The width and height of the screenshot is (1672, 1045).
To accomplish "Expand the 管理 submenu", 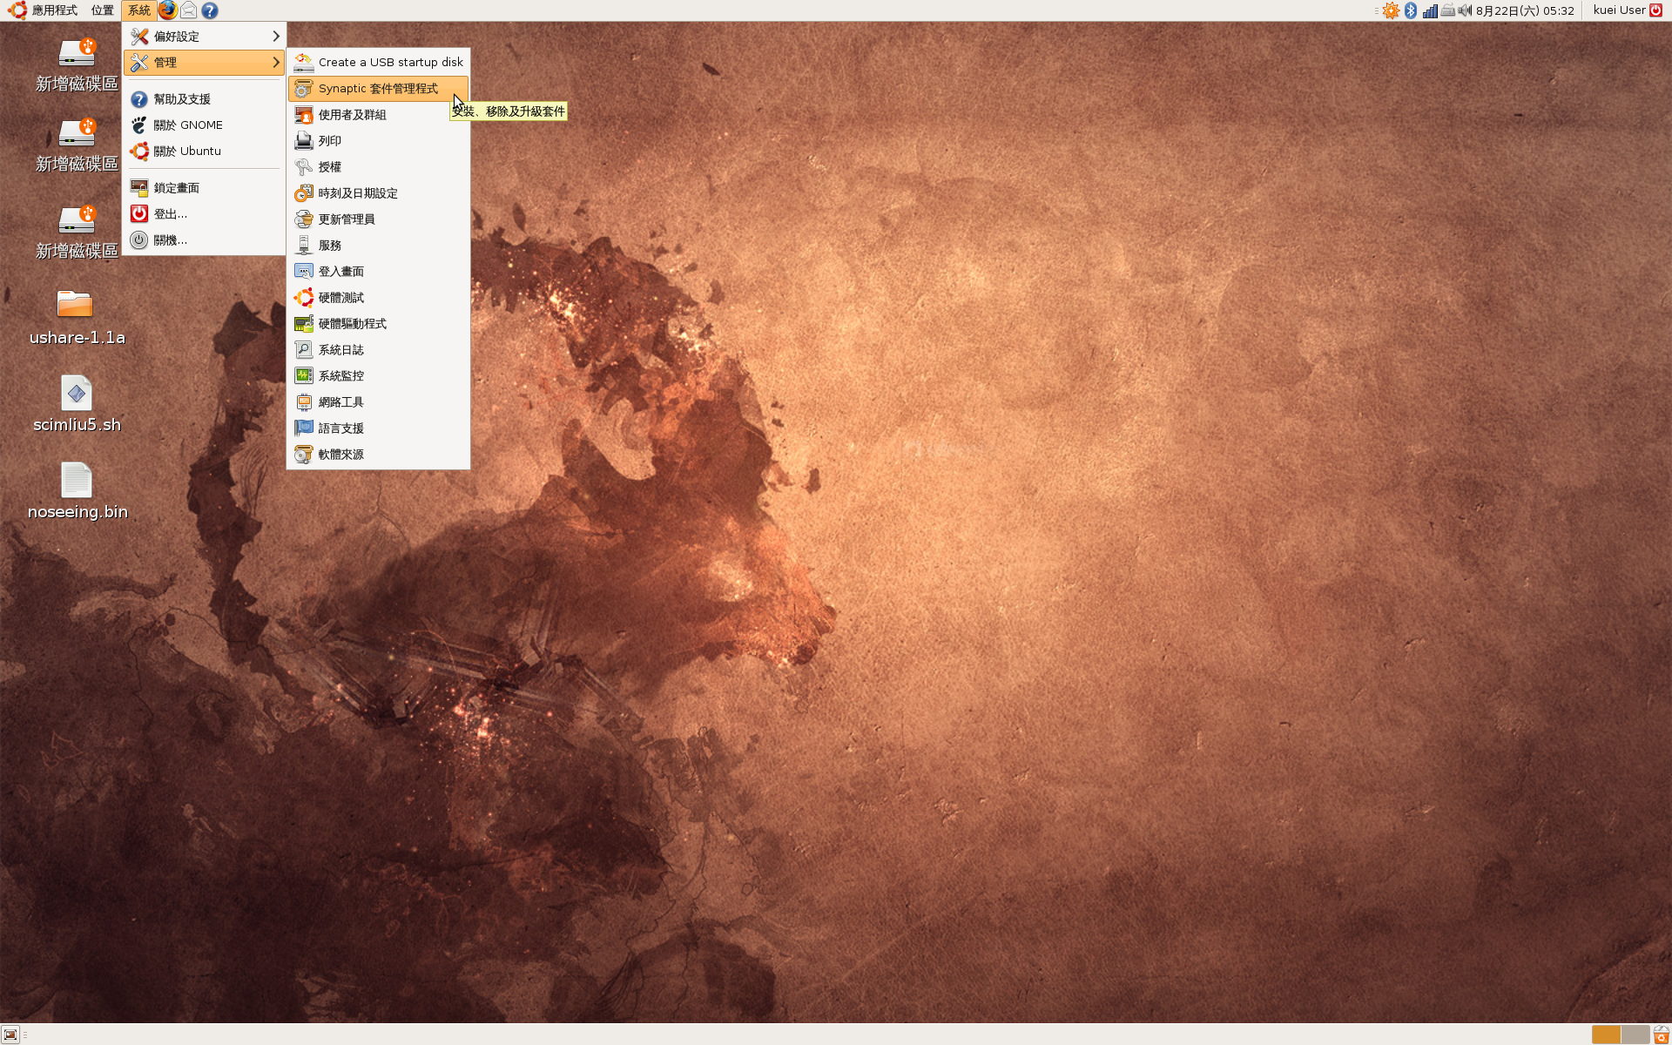I will pyautogui.click(x=205, y=63).
